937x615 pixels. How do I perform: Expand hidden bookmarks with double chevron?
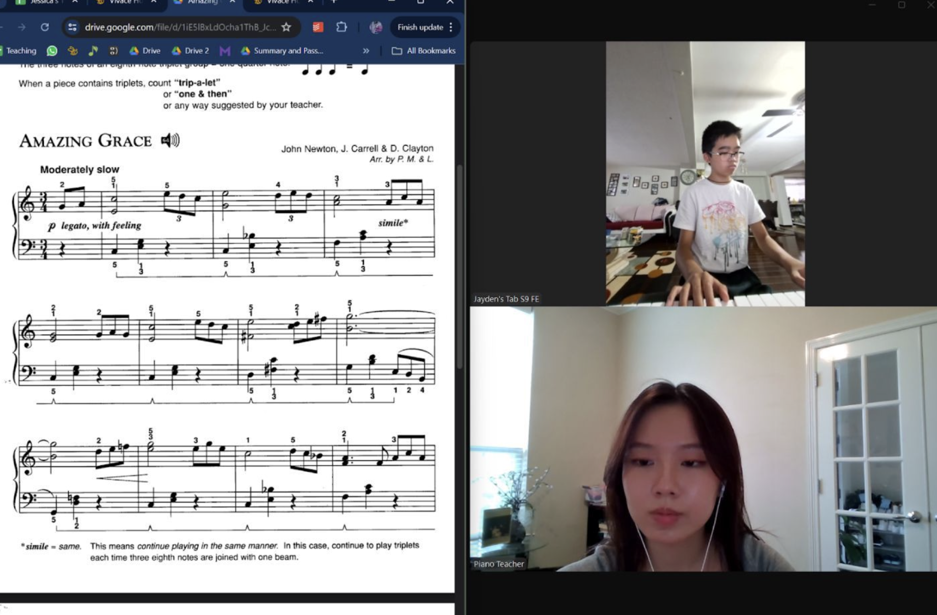coord(366,51)
